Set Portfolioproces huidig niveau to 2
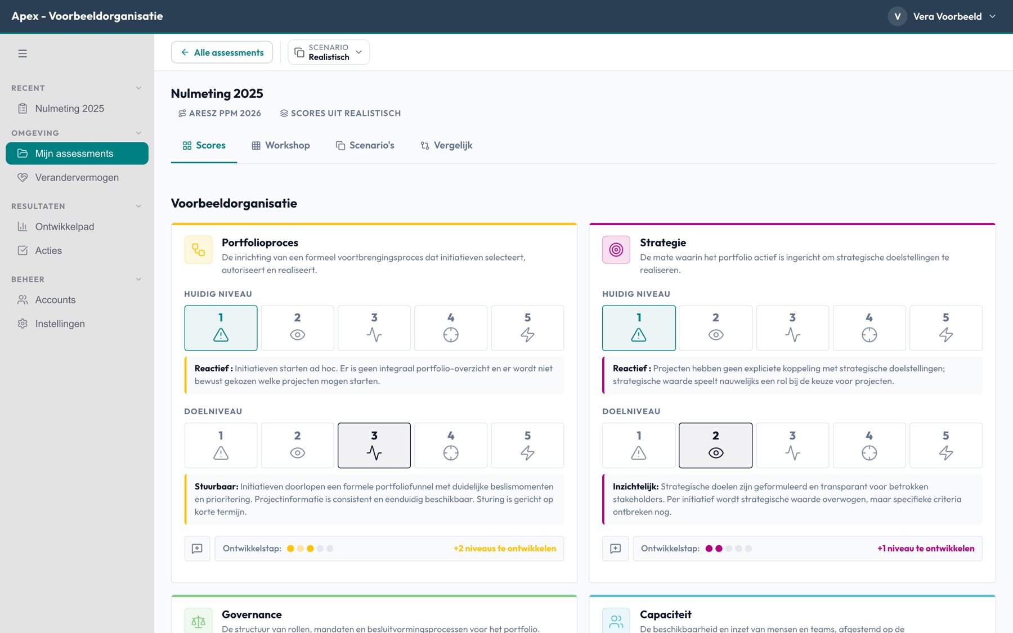1013x633 pixels. pos(297,328)
